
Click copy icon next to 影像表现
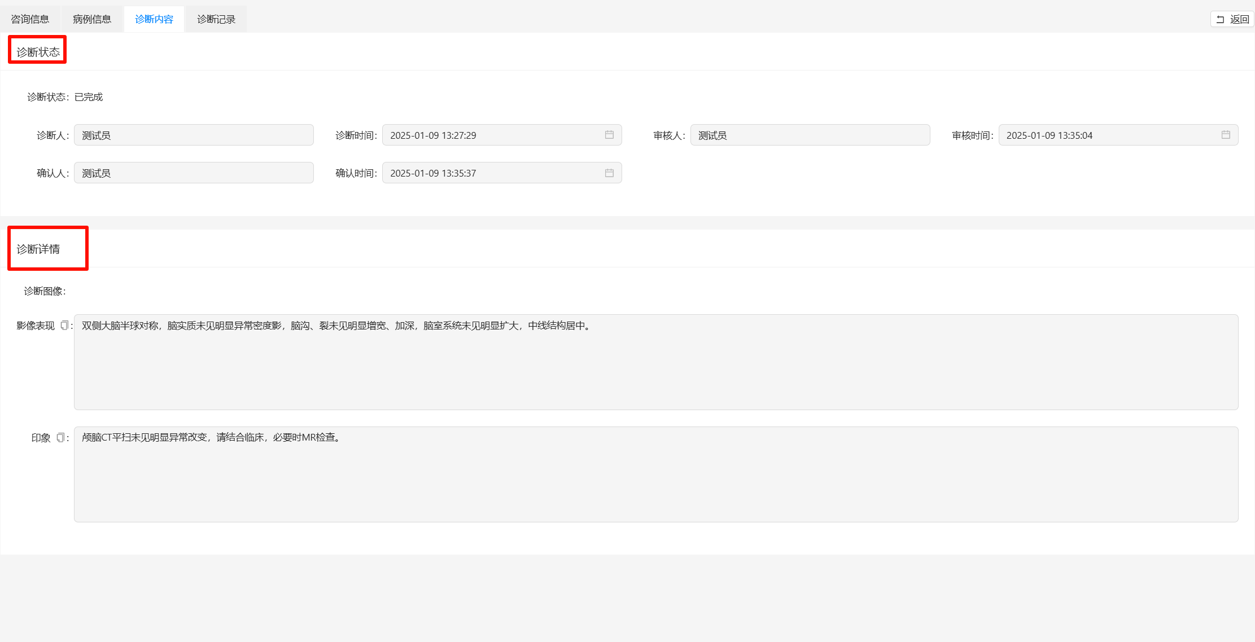point(64,326)
